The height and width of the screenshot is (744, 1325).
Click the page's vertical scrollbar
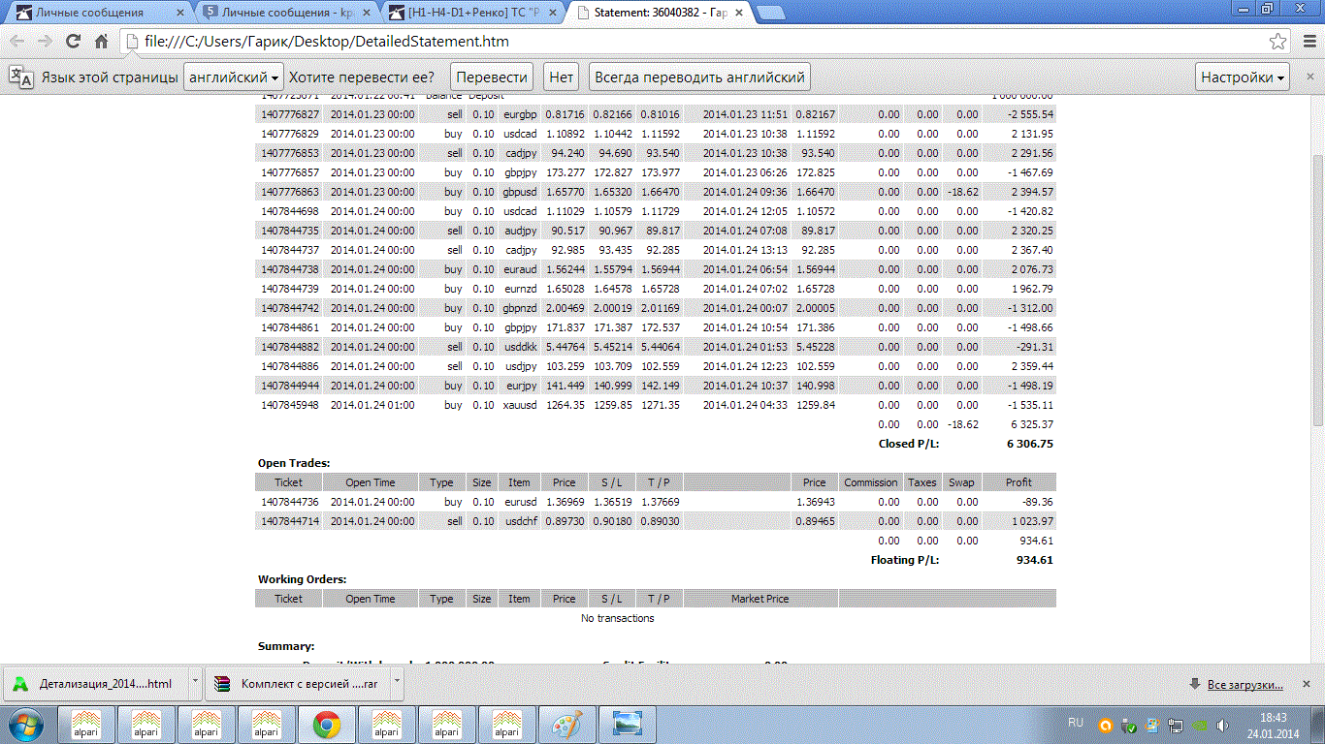point(1316,291)
